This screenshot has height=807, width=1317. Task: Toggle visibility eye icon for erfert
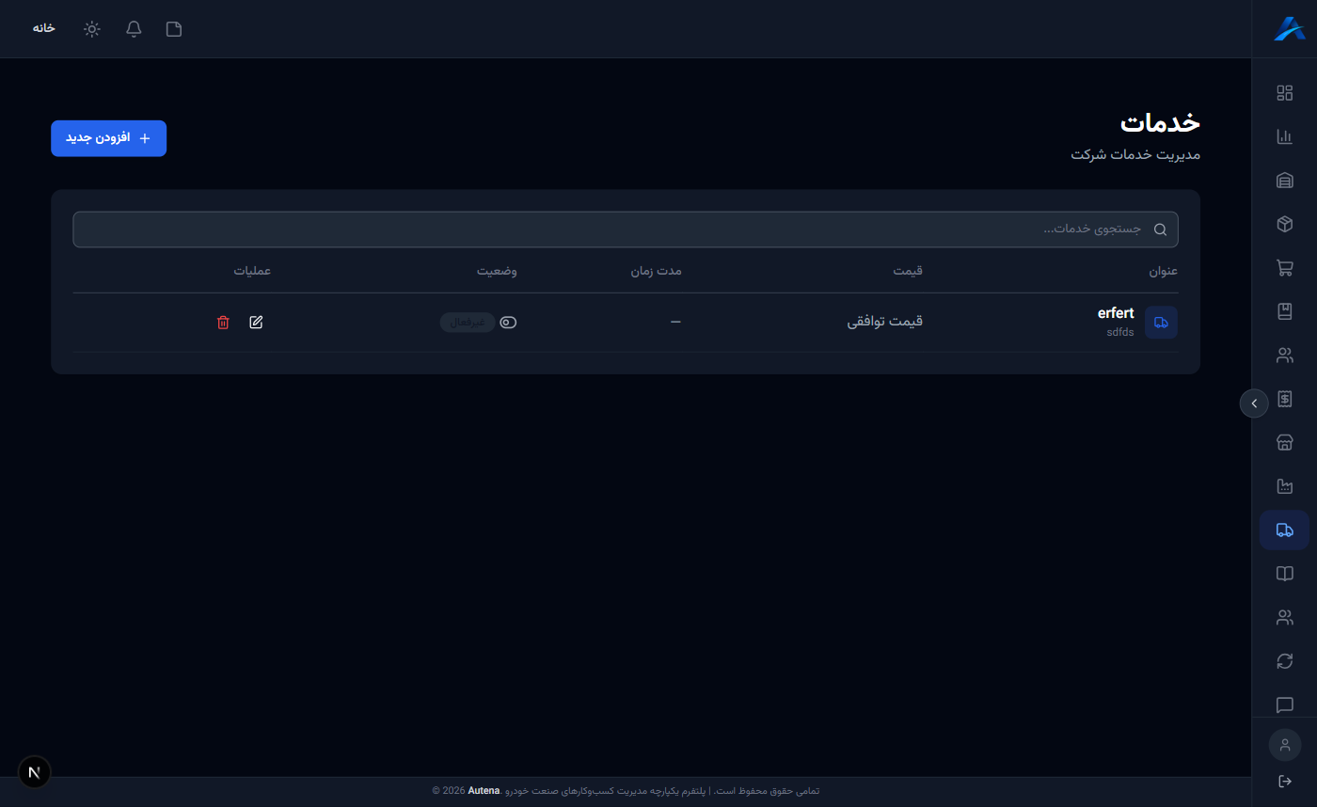[x=508, y=322]
